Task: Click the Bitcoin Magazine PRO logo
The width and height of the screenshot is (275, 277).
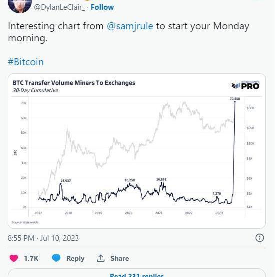Action: [246, 86]
